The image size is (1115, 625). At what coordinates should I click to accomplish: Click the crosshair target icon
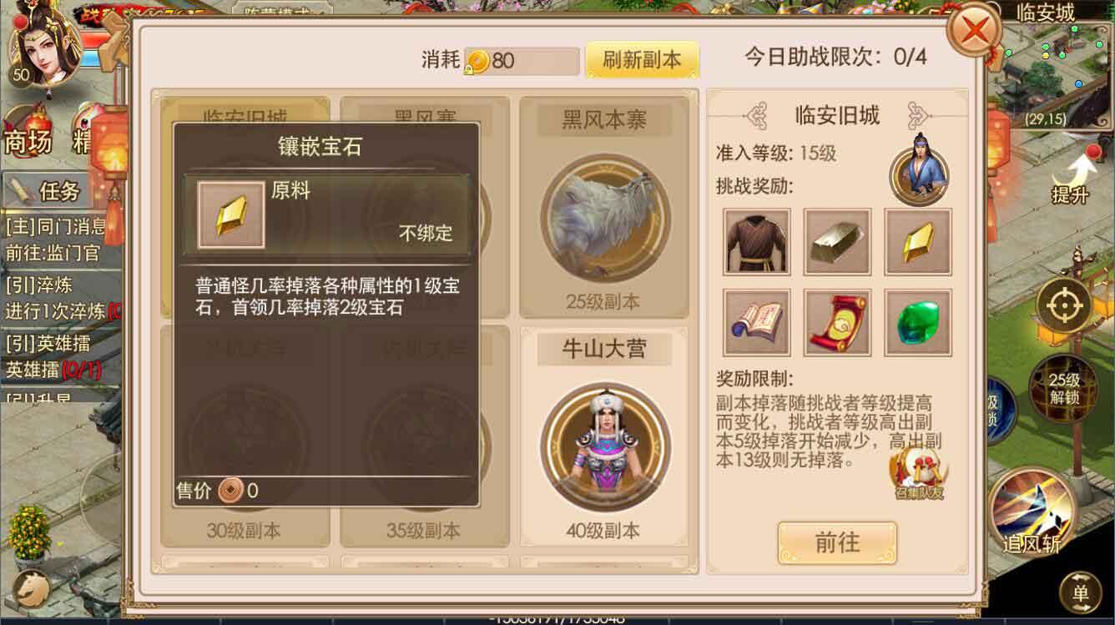pyautogui.click(x=1064, y=305)
